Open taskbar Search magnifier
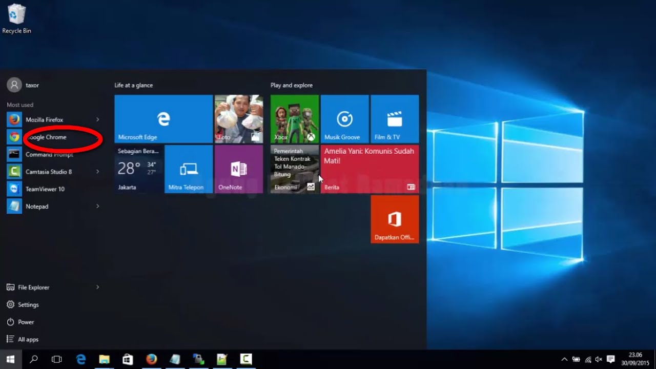The width and height of the screenshot is (656, 369). [34, 359]
